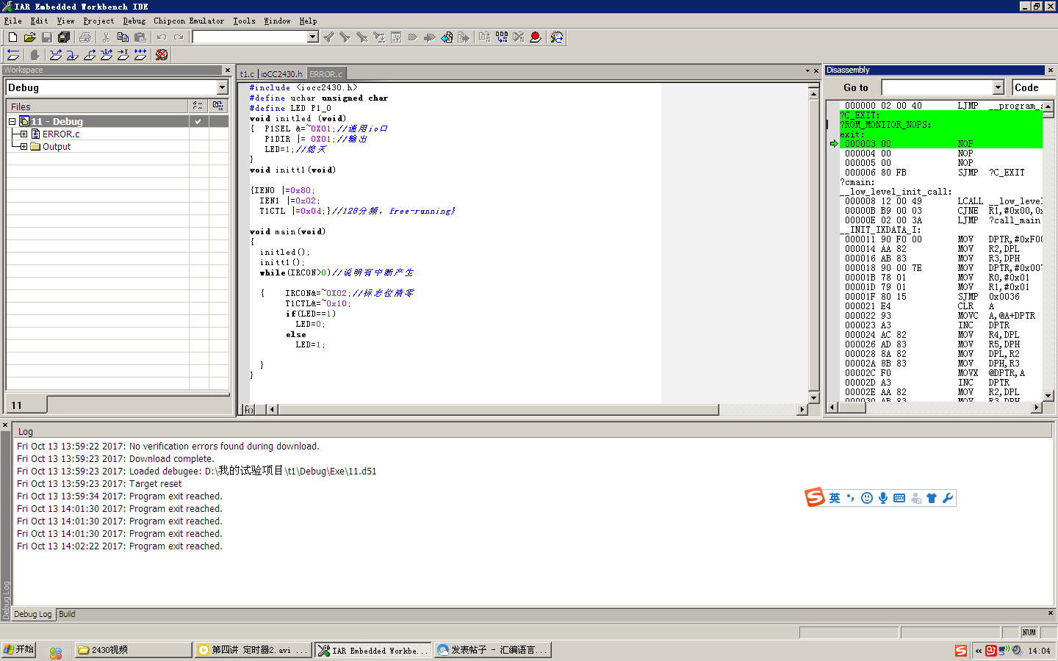
Task: Switch to 发表帖子 browser taskbar button
Action: tap(492, 650)
